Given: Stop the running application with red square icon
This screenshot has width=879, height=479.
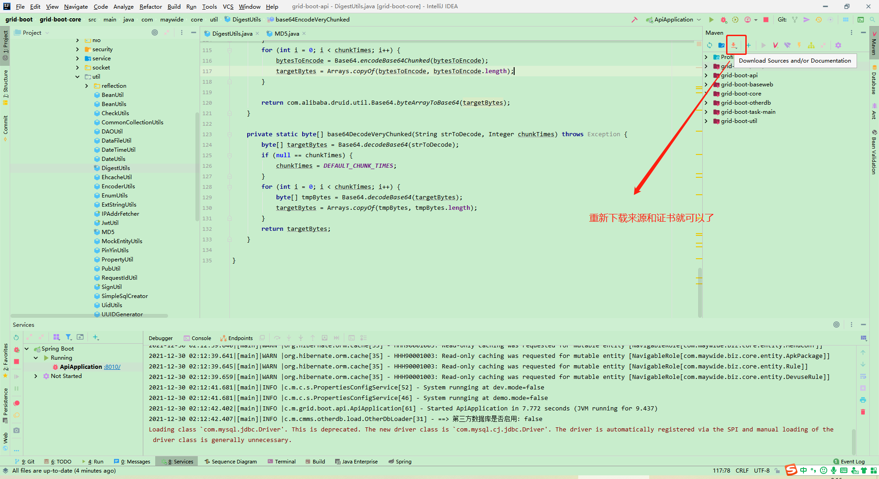Looking at the screenshot, I should [x=765, y=20].
